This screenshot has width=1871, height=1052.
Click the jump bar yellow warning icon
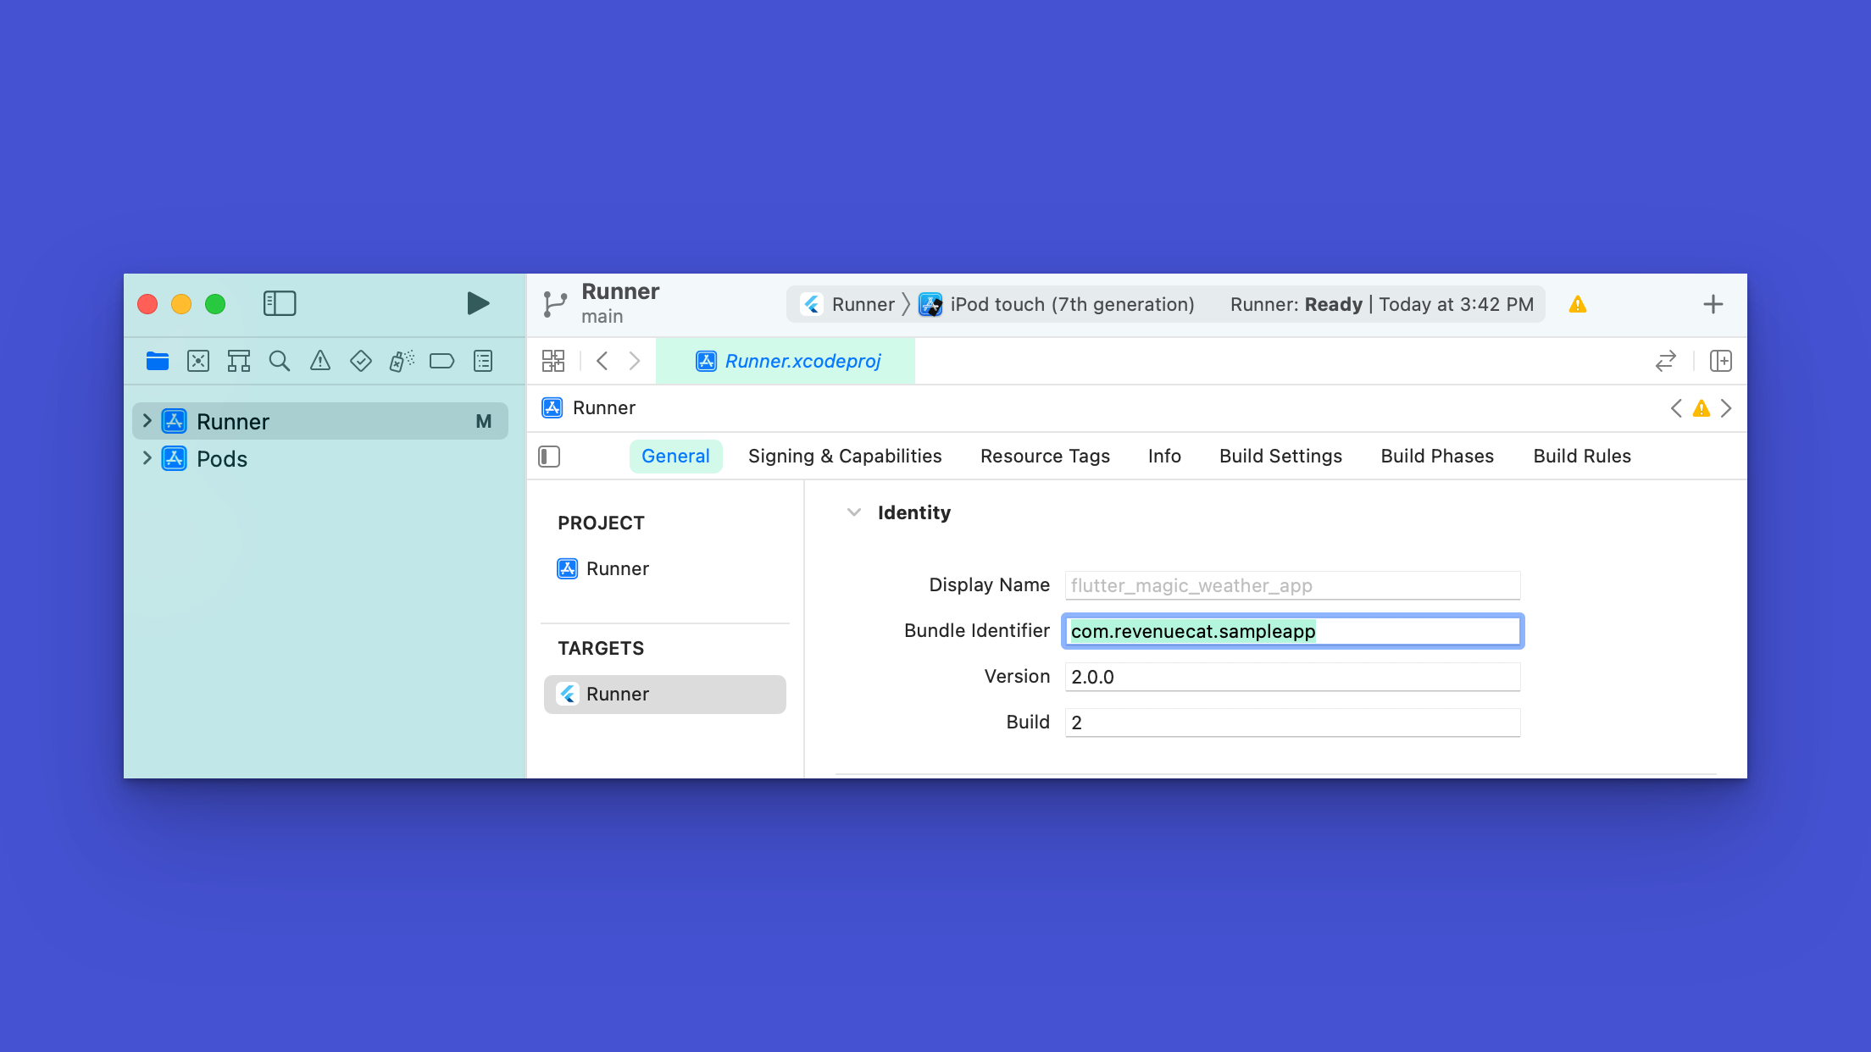tap(1702, 408)
